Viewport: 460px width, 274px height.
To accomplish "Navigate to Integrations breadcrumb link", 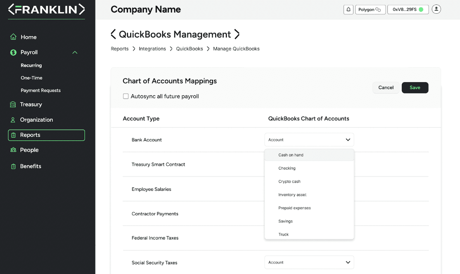I will pos(152,49).
